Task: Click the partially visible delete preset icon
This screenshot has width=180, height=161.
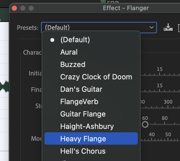Action: 179,28
